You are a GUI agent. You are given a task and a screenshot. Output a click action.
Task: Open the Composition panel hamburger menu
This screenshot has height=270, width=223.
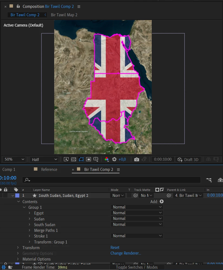point(79,6)
